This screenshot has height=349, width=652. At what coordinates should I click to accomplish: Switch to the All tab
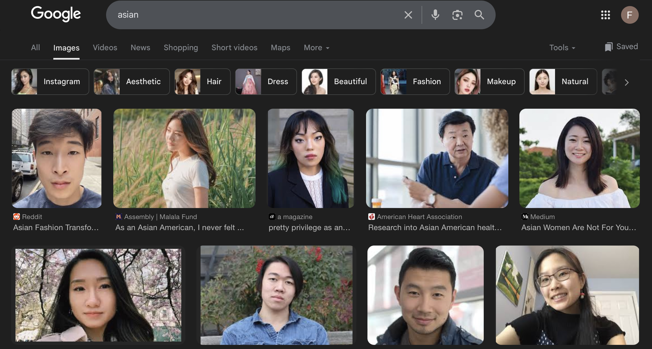35,47
